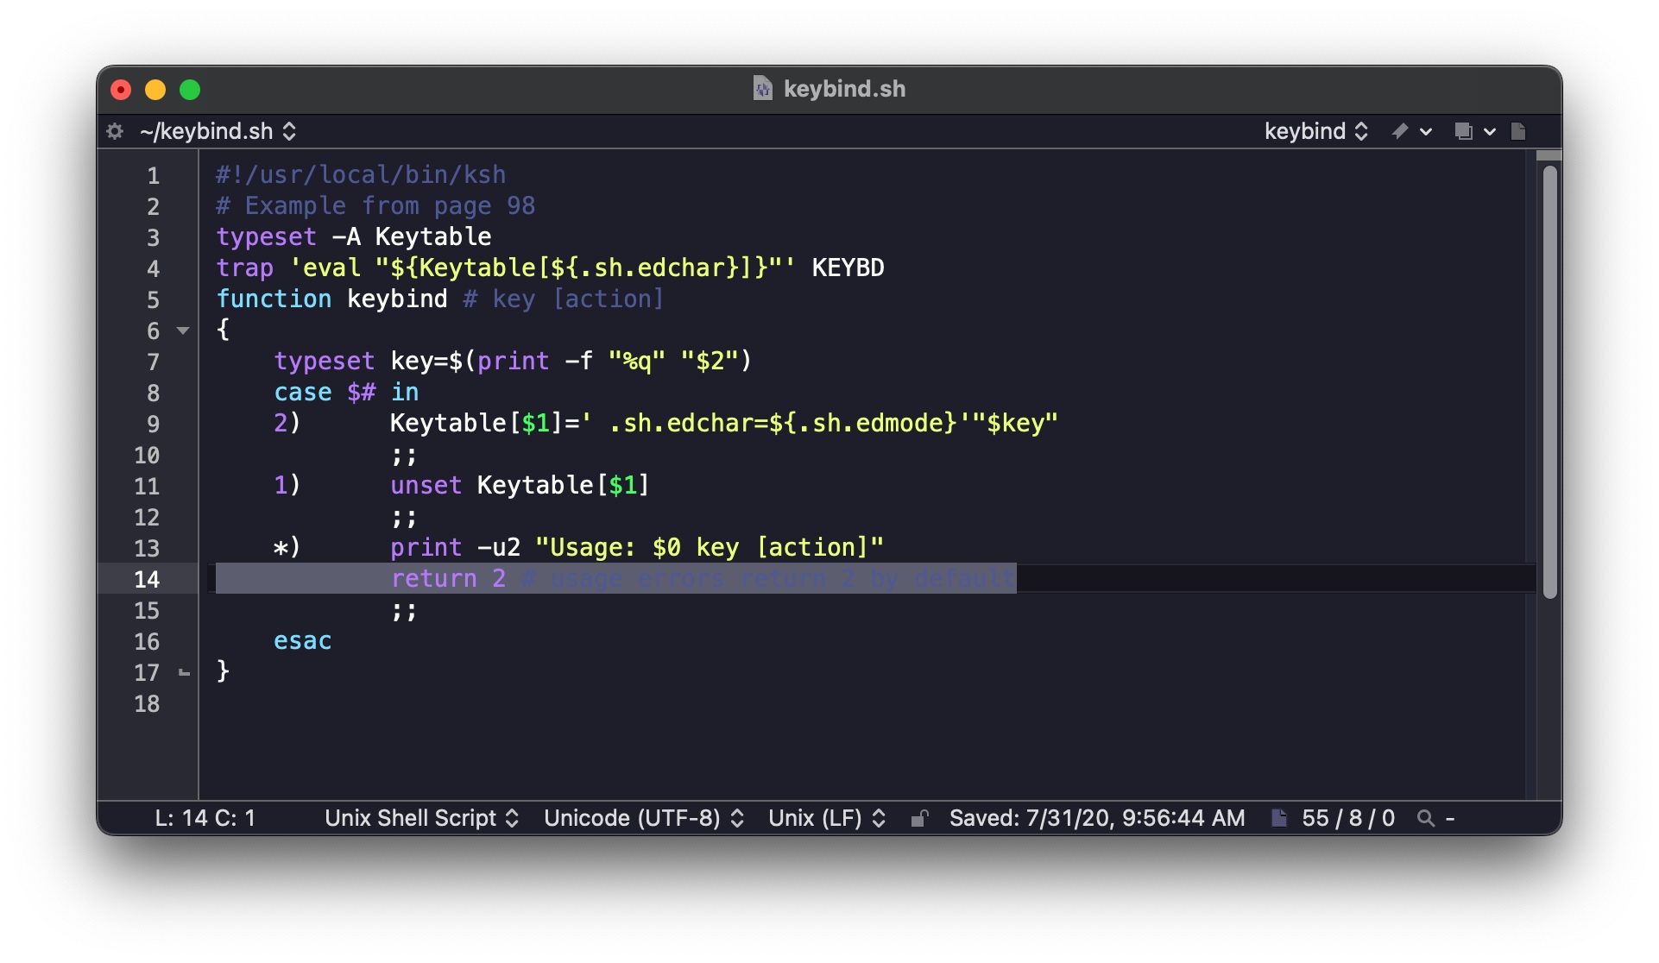
Task: Click the document page icon in toolbar
Action: 1518,131
